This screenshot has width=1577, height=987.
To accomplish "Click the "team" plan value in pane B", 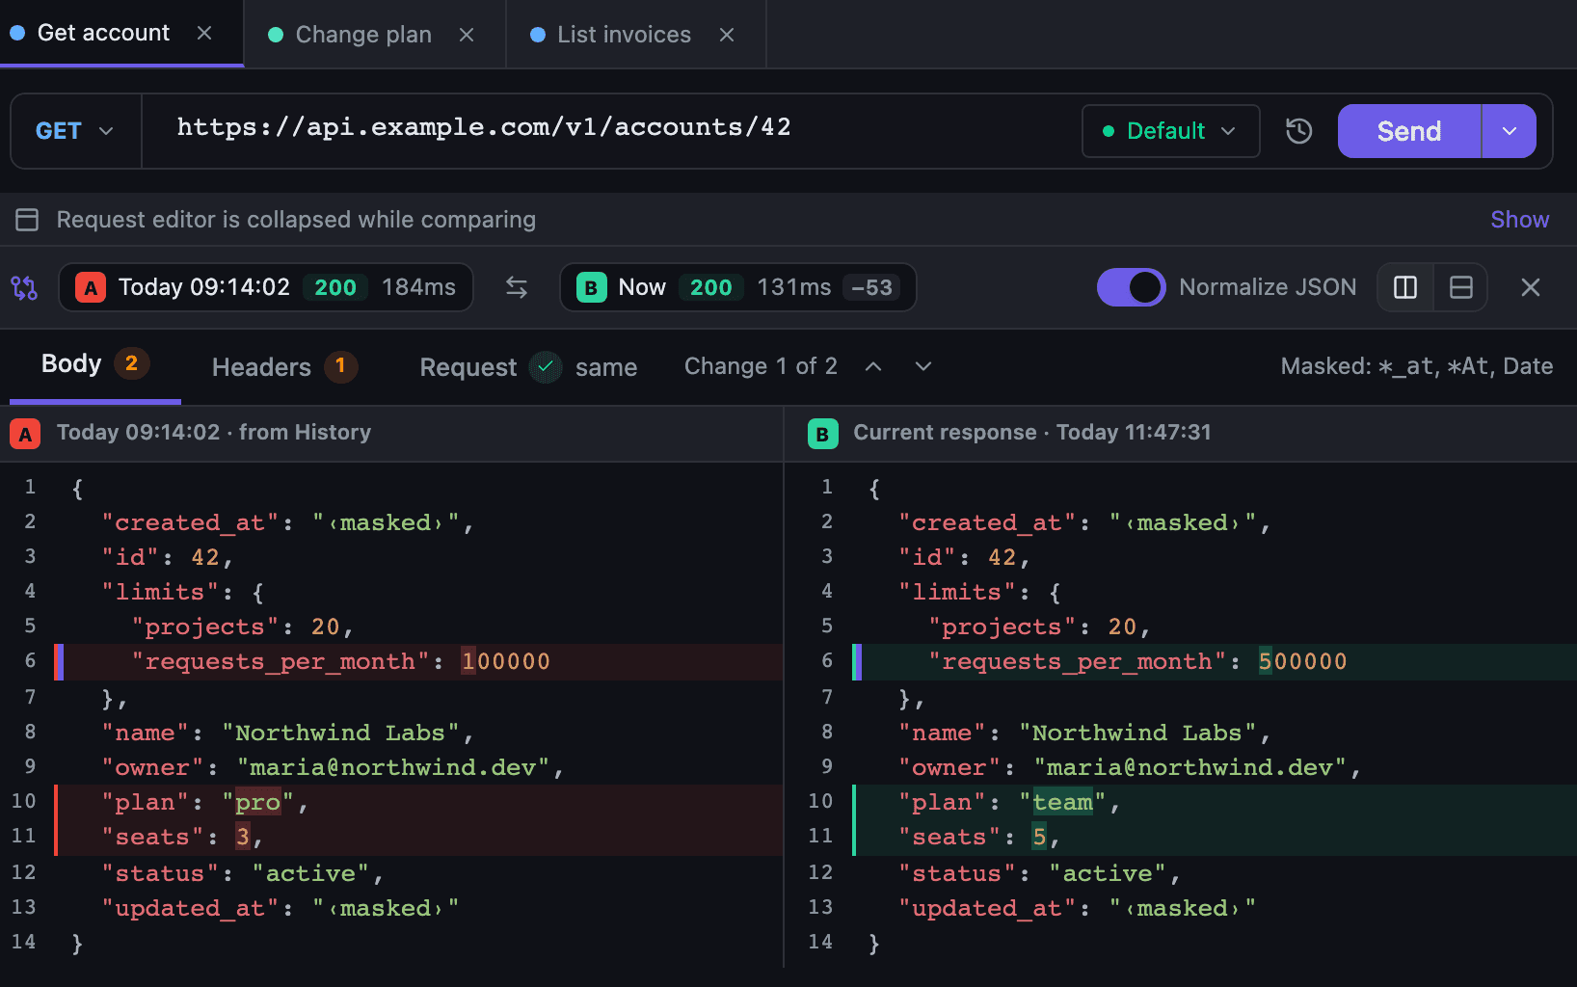I will coord(1062,802).
